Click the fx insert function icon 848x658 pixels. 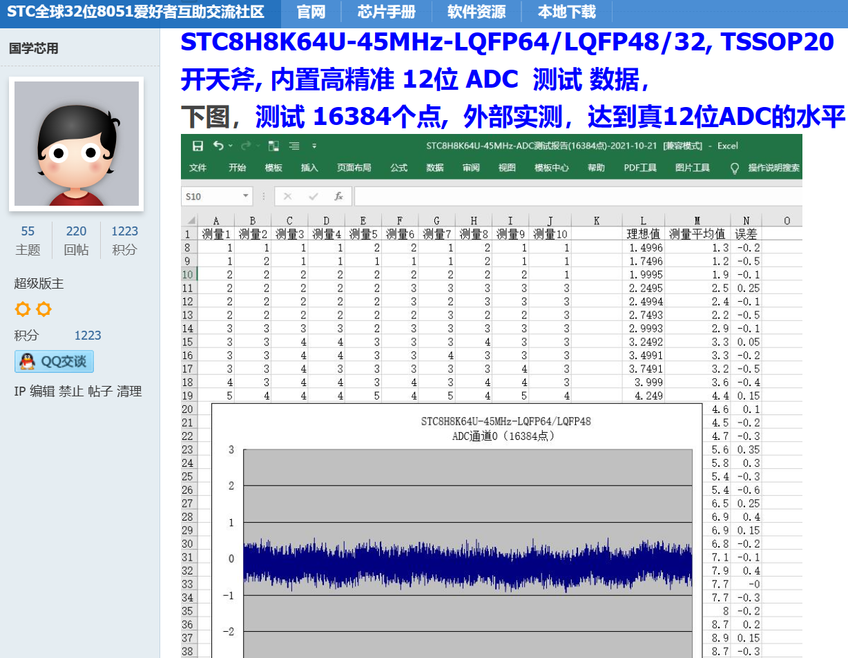(338, 196)
